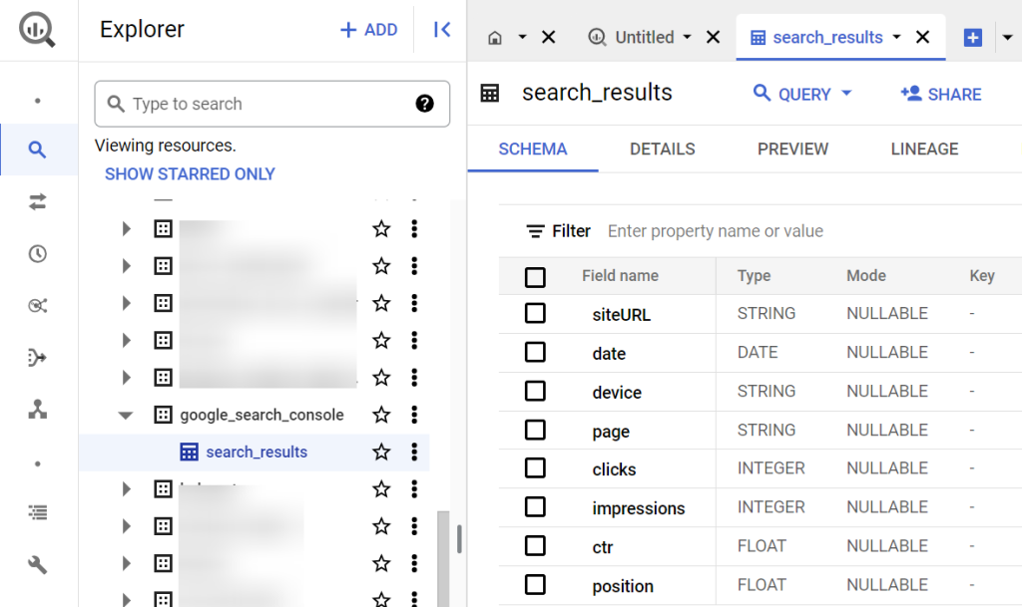Image resolution: width=1022 pixels, height=607 pixels.
Task: Open search help question mark icon
Action: click(425, 104)
